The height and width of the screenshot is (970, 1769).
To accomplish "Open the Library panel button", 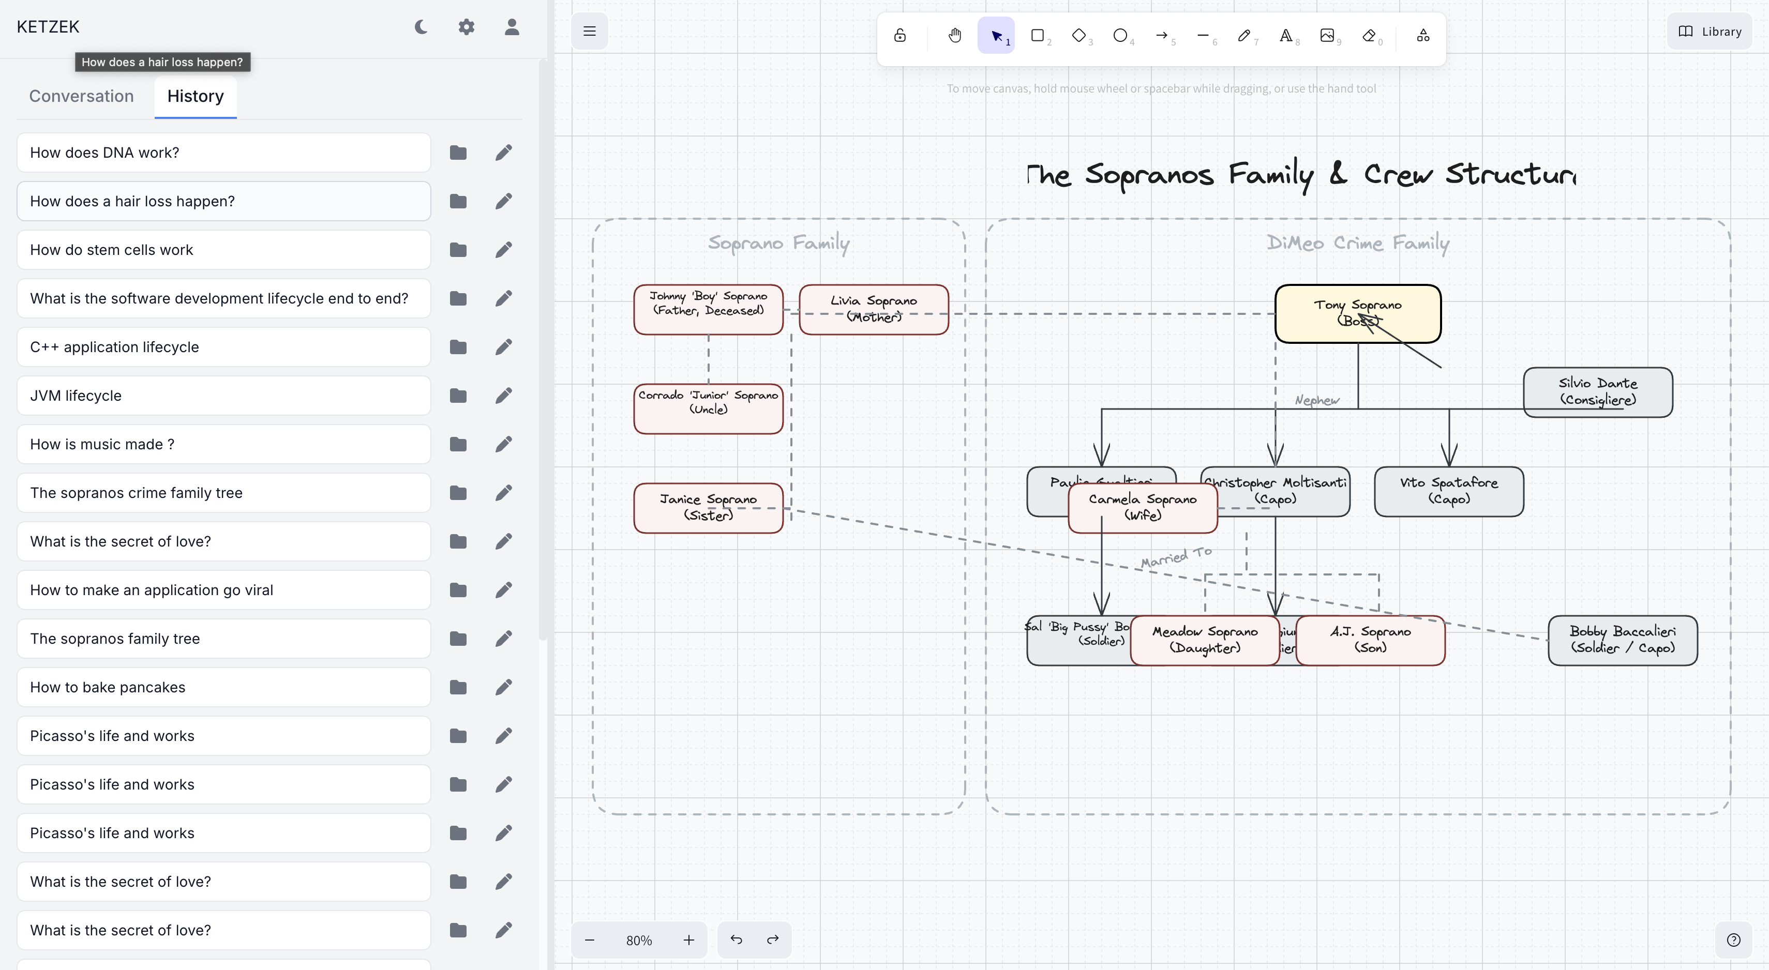I will coord(1710,32).
